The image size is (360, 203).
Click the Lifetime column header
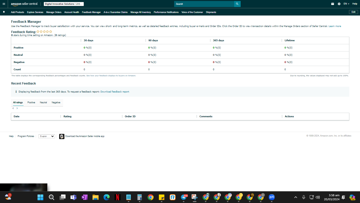[290, 40]
